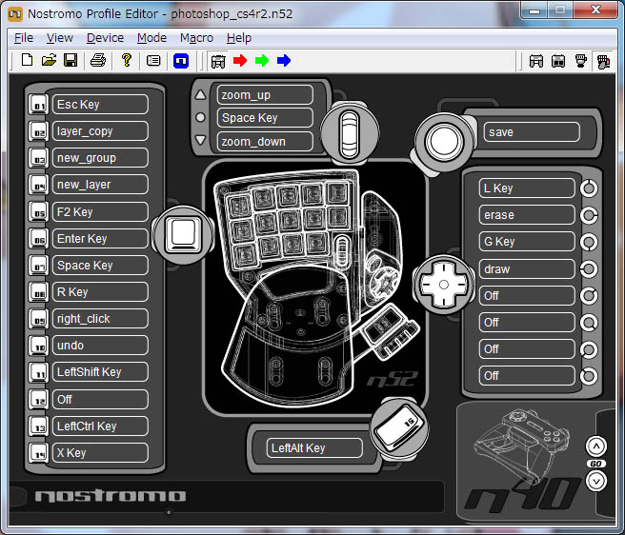Click the second device icon in right toolbar group
The image size is (625, 535).
click(x=558, y=61)
